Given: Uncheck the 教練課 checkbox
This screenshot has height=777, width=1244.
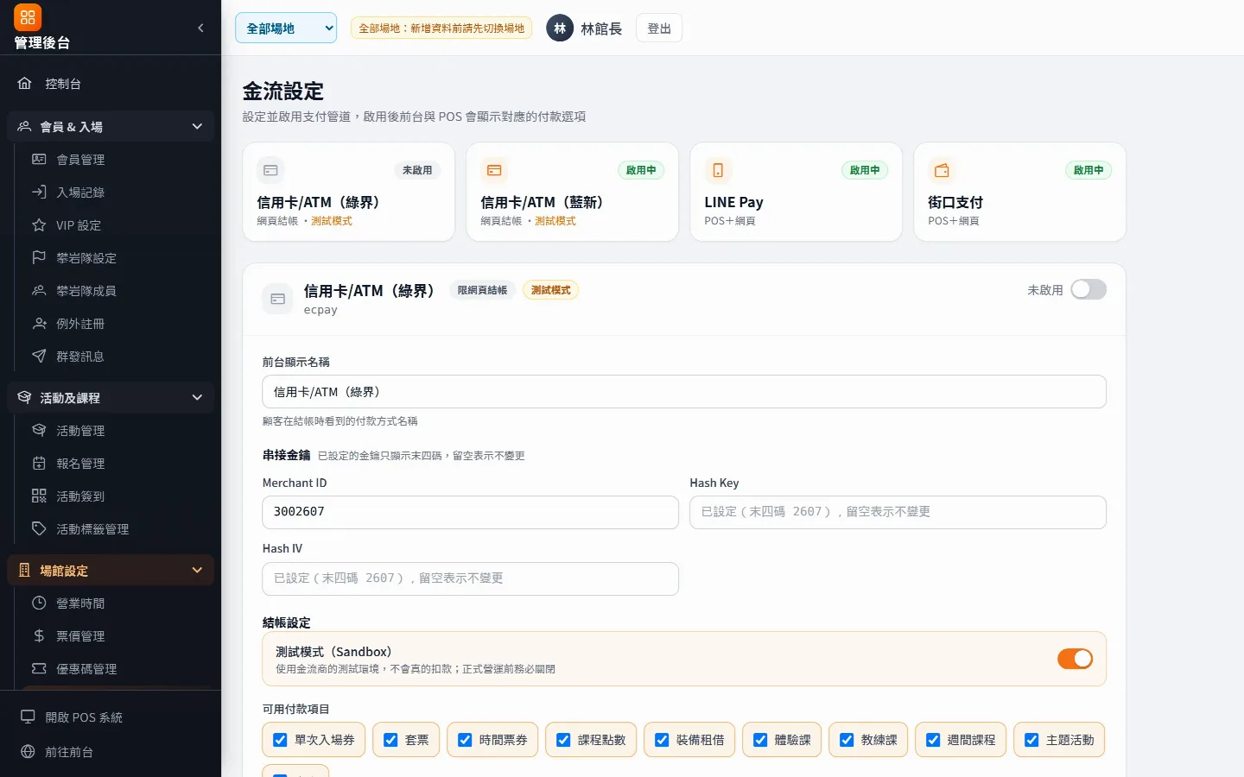Looking at the screenshot, I should point(847,740).
